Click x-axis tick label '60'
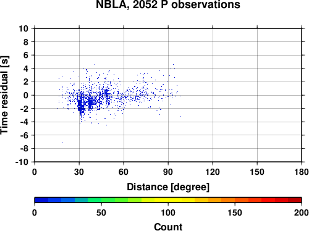Image resolution: width=309 pixels, height=231 pixels. tap(124, 172)
